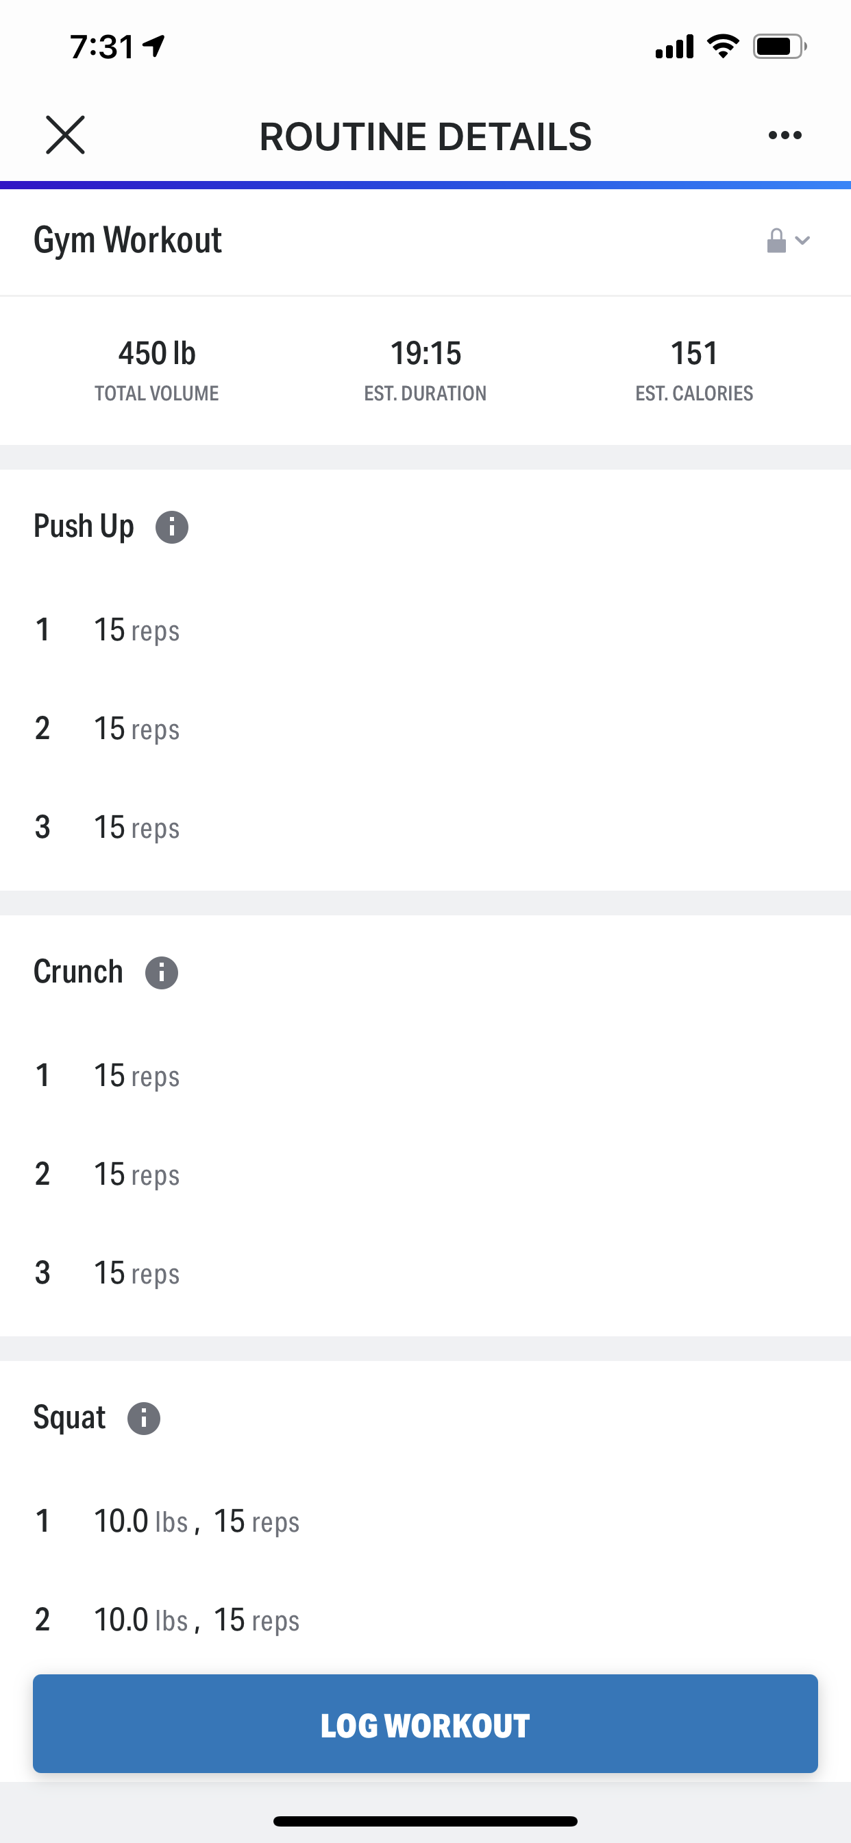851x1843 pixels.
Task: Tap the Push Up exercise name
Action: (x=84, y=527)
